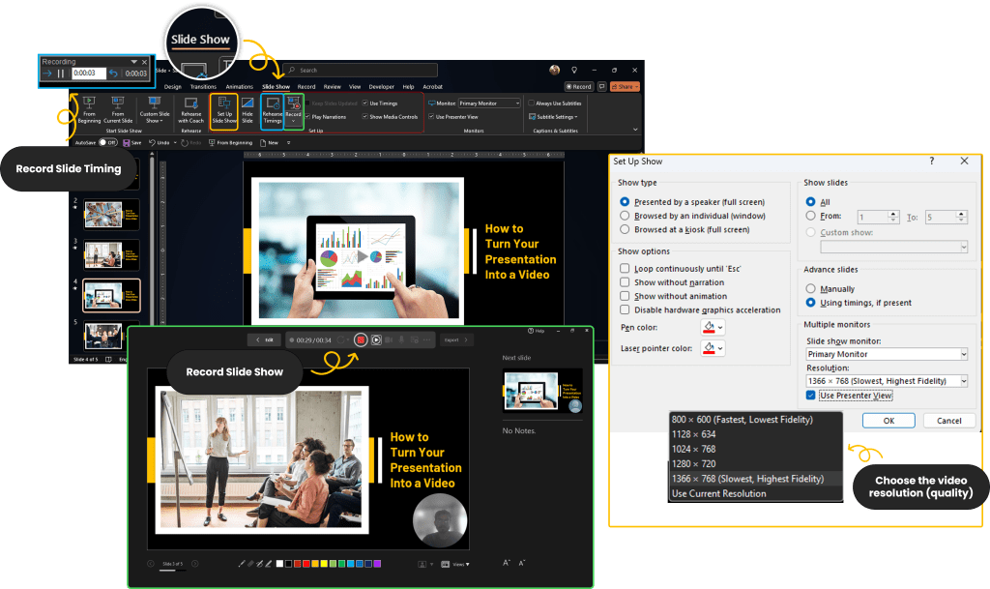Image resolution: width=990 pixels, height=589 pixels.
Task: Click From Beginning in the ribbon
Action: pos(90,109)
